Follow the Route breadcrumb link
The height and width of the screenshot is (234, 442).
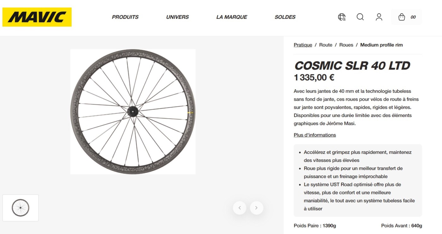326,45
